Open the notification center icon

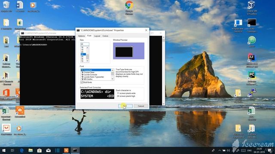point(270,151)
